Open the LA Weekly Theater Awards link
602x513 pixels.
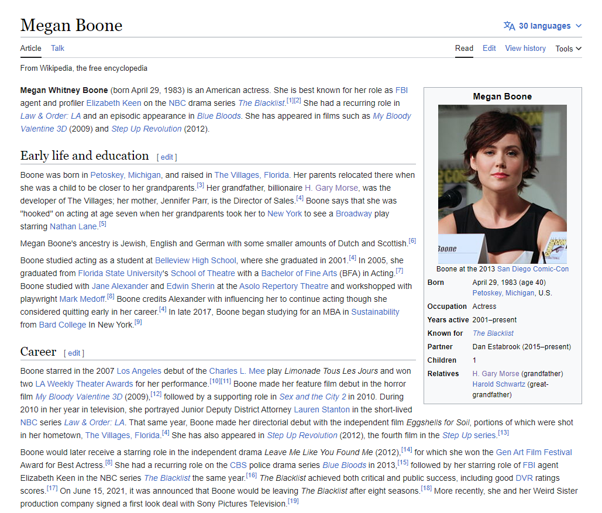[x=84, y=384]
